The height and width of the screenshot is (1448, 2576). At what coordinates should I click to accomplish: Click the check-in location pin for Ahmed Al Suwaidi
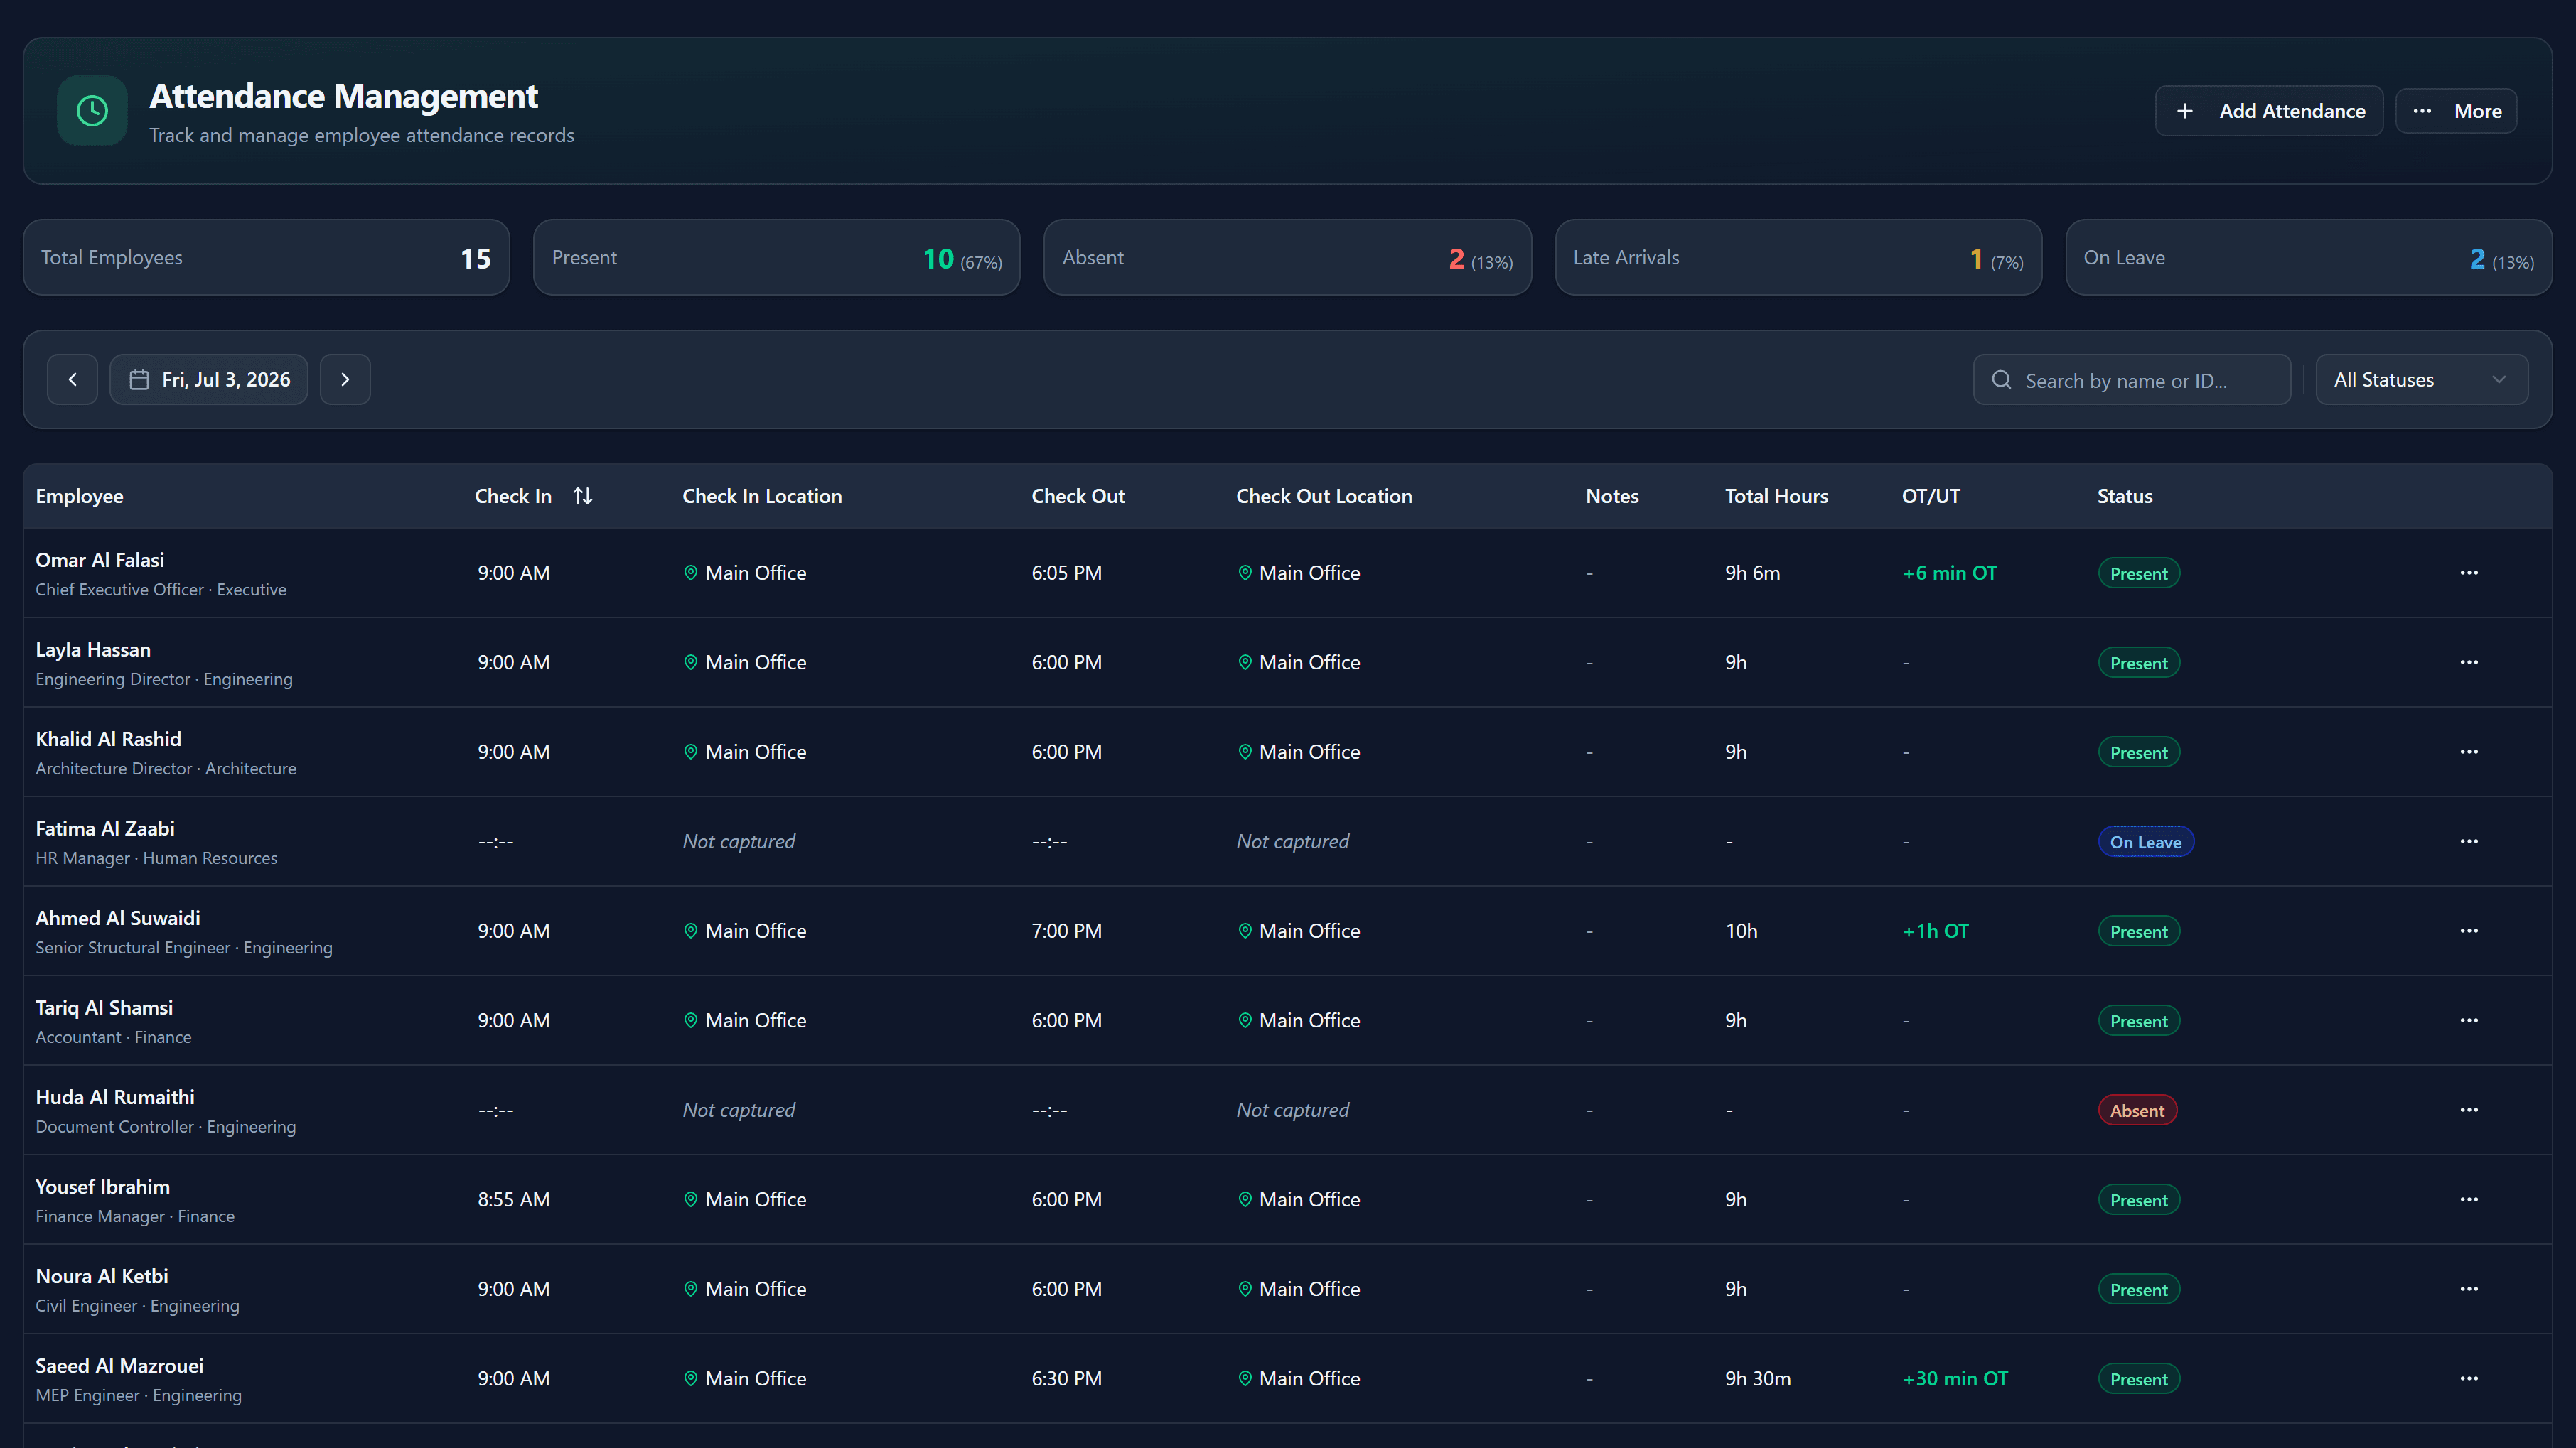690,930
